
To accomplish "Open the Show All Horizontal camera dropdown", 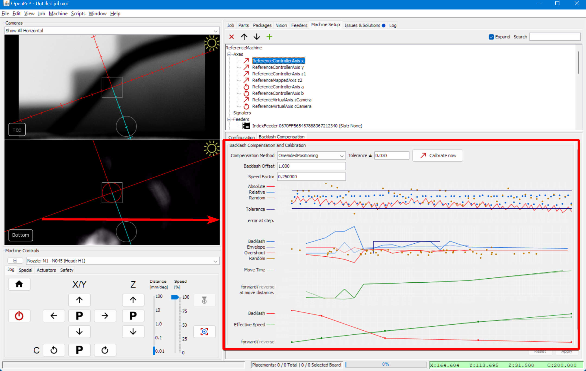I will tap(215, 30).
